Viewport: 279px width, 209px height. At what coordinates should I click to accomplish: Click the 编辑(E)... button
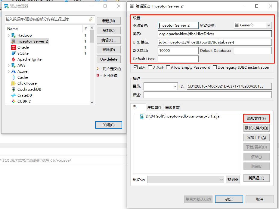(x=109, y=40)
